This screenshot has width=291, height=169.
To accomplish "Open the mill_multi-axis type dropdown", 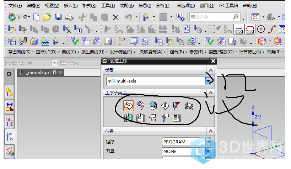I will [208, 81].
